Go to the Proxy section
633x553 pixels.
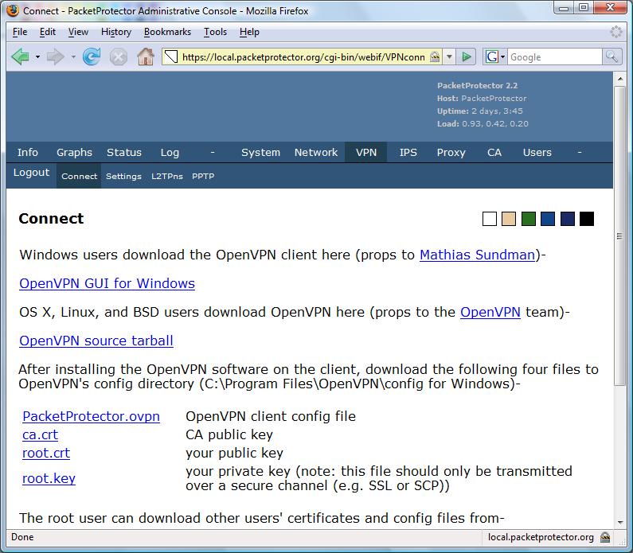(451, 152)
